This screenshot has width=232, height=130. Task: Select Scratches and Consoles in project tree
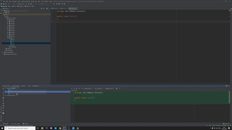[11, 54]
